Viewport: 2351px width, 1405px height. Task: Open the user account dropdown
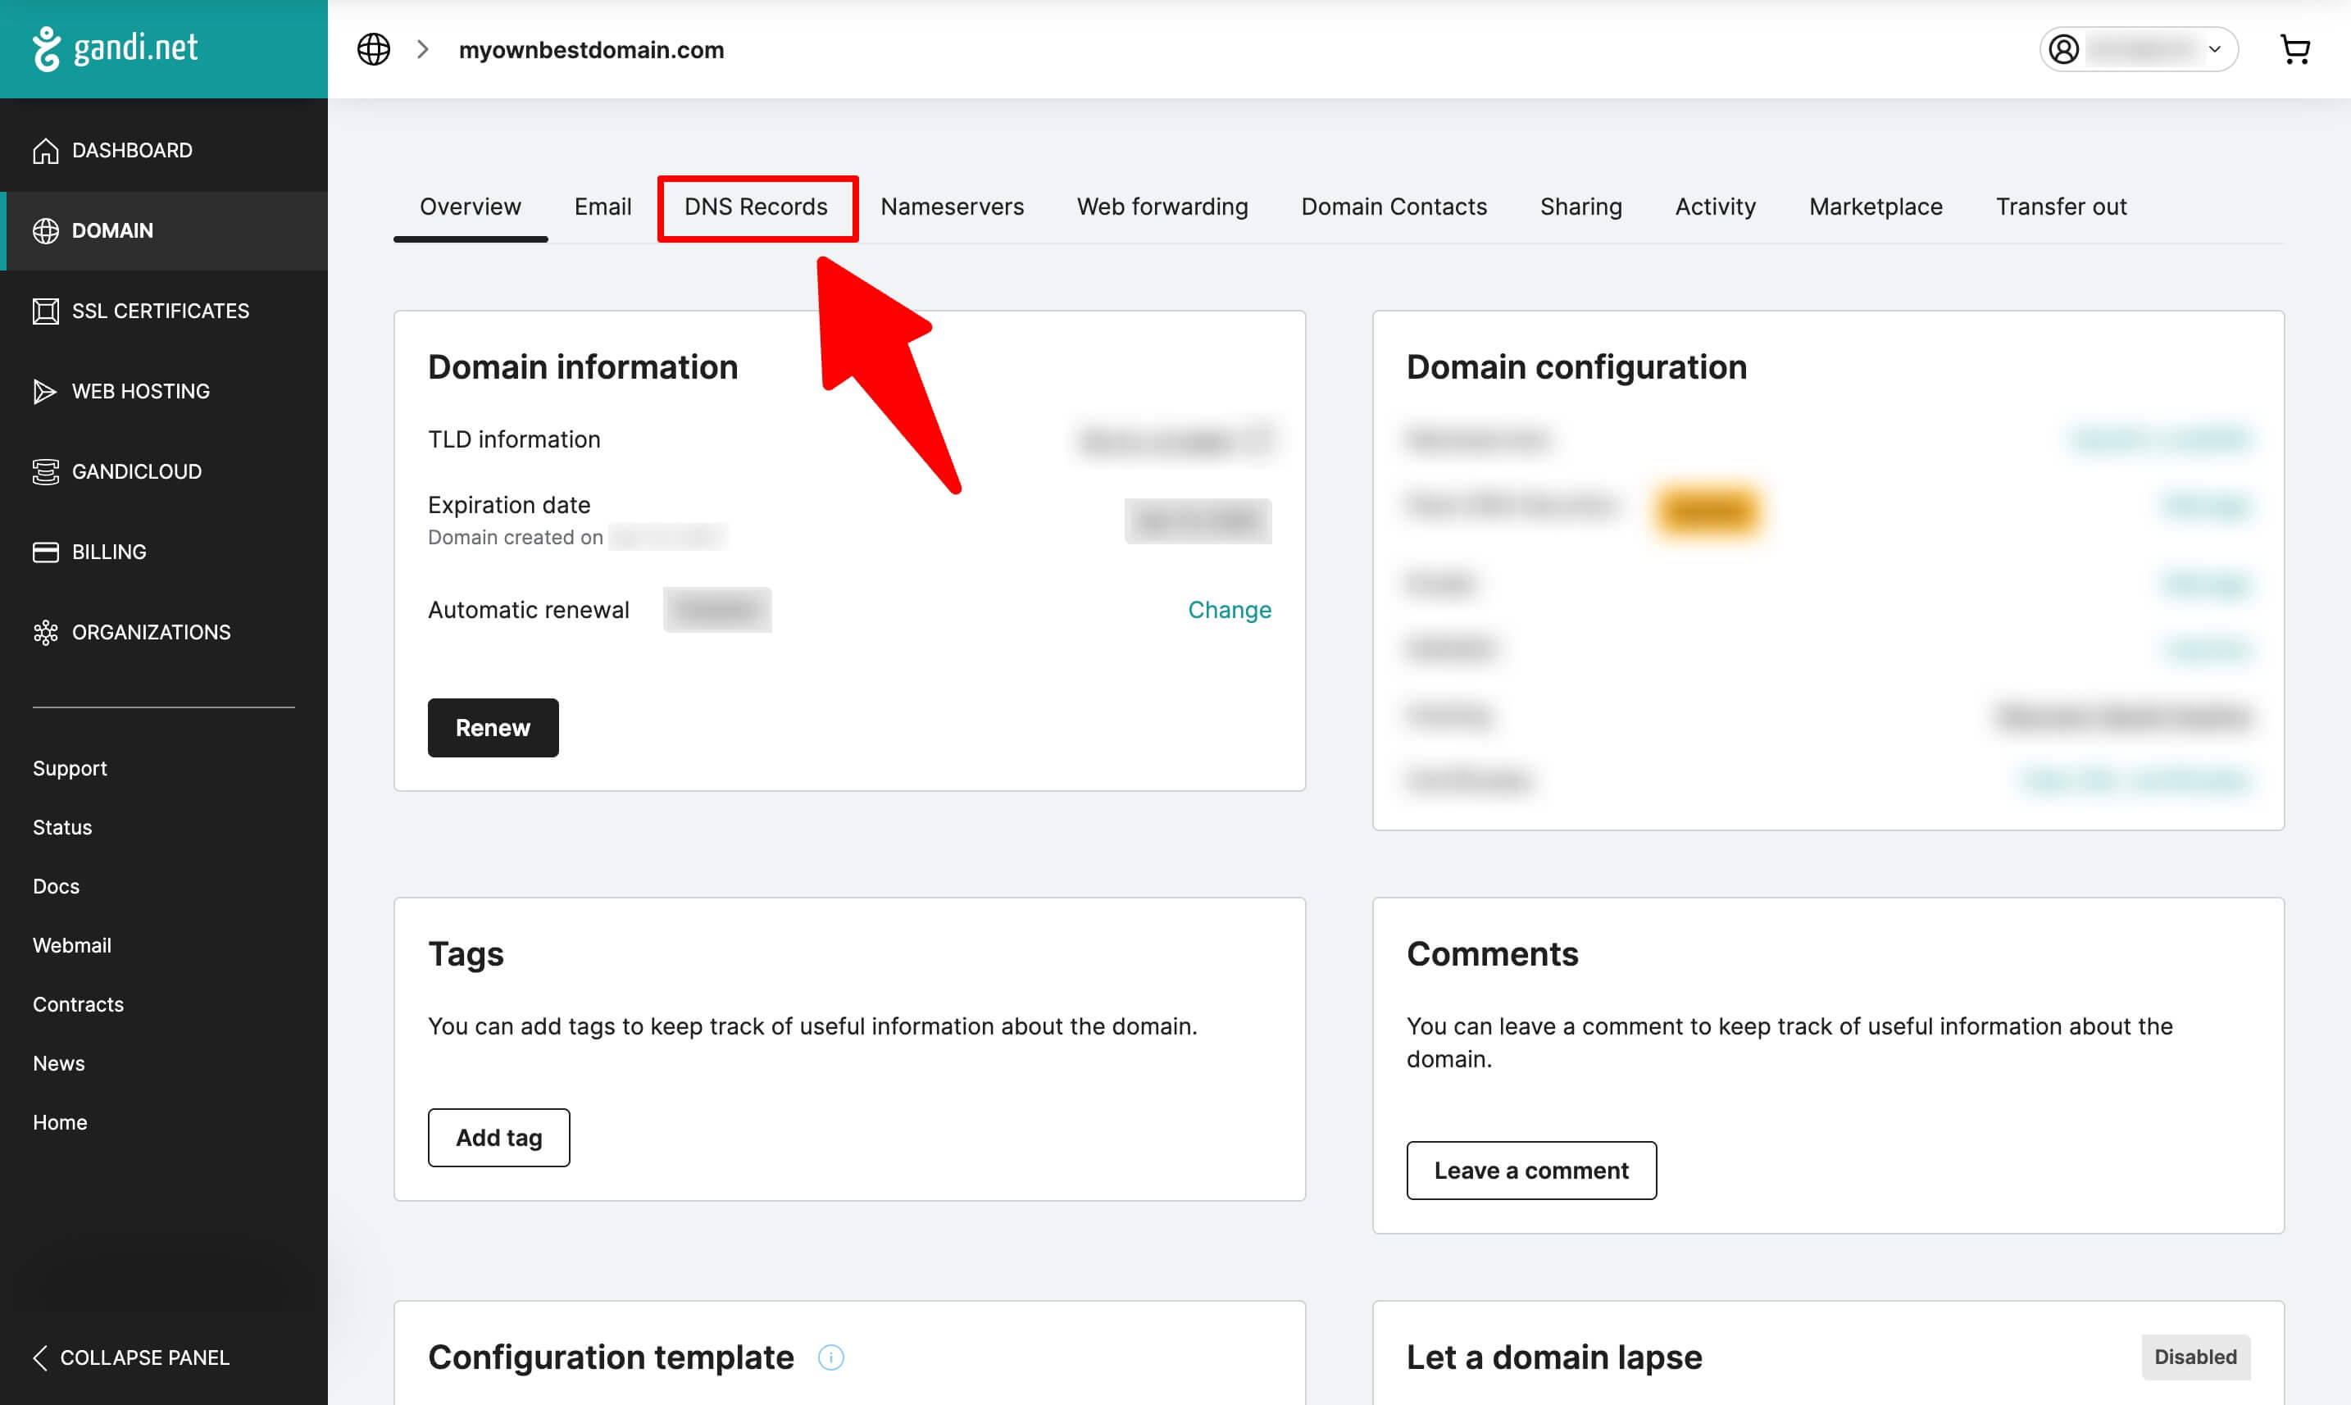[2138, 49]
